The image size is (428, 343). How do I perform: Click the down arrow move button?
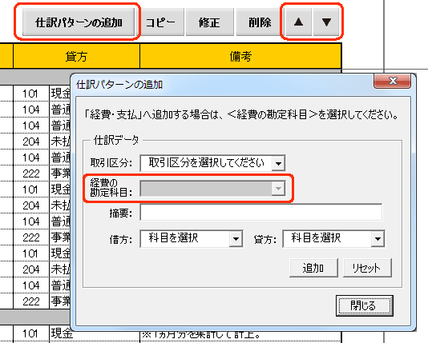[x=326, y=22]
